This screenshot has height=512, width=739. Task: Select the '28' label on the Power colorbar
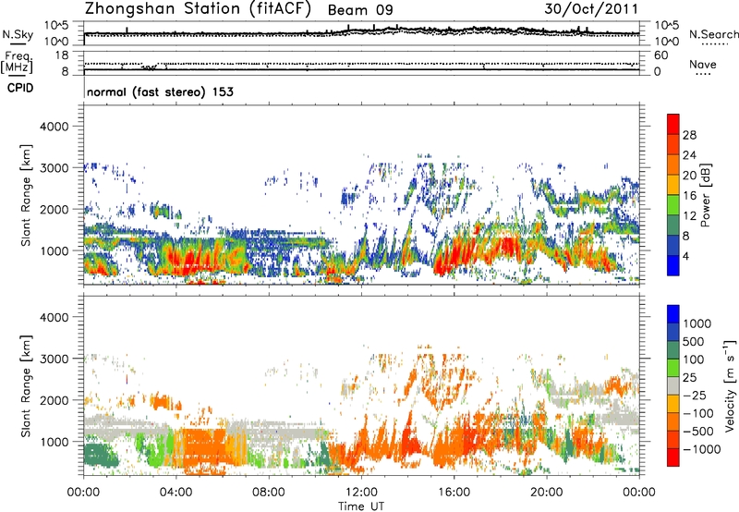tap(689, 135)
